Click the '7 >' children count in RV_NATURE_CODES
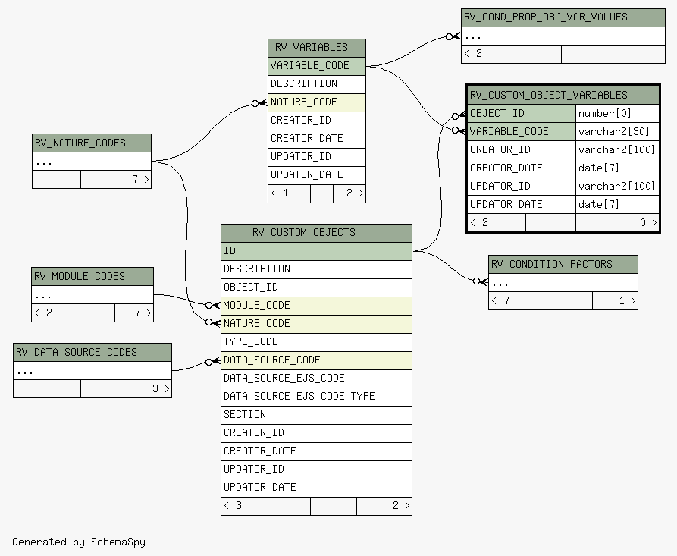The image size is (677, 556). point(131,179)
